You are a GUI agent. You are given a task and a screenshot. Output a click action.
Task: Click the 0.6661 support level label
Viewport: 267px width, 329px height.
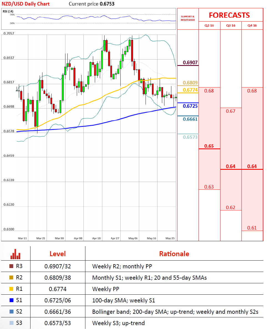click(190, 119)
